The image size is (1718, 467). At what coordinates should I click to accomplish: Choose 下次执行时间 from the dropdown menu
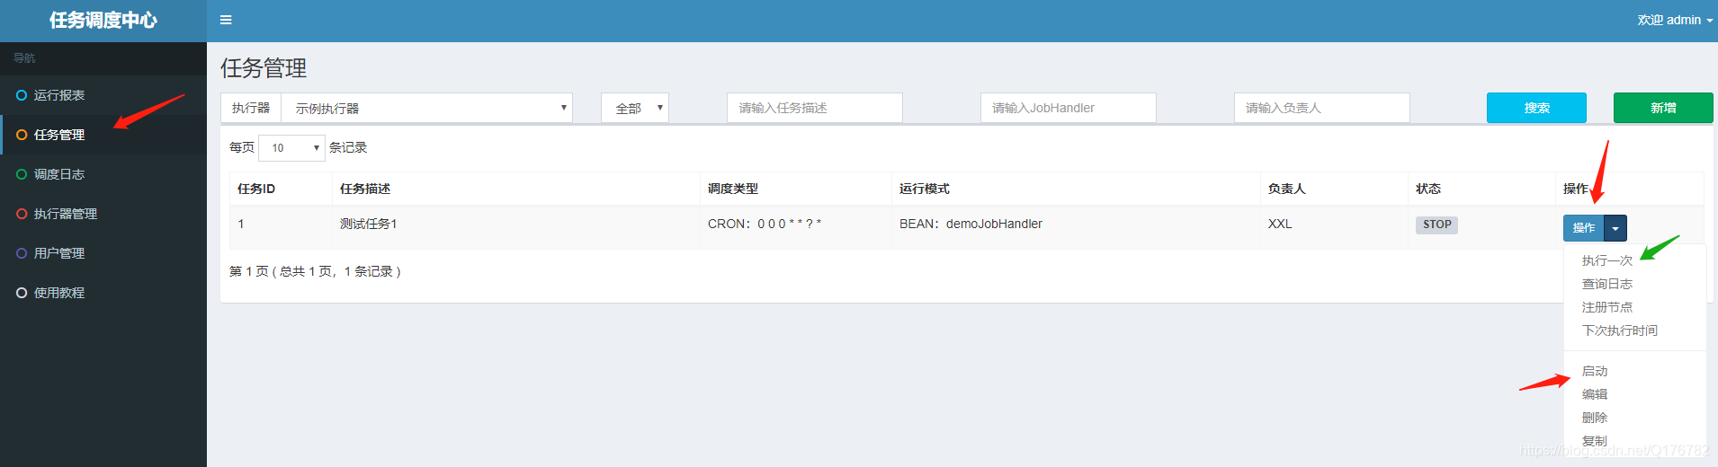click(1620, 330)
